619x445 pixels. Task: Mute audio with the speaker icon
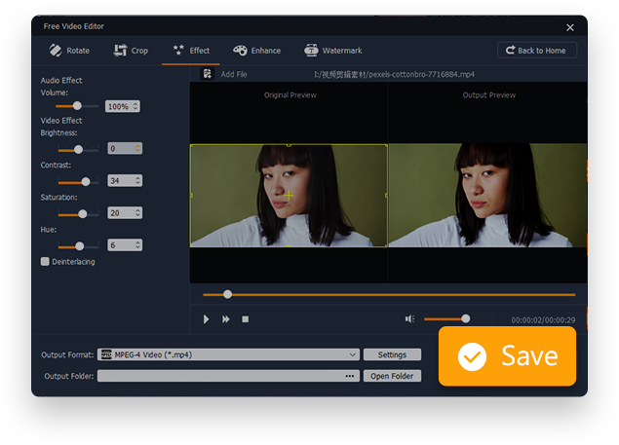tap(409, 318)
